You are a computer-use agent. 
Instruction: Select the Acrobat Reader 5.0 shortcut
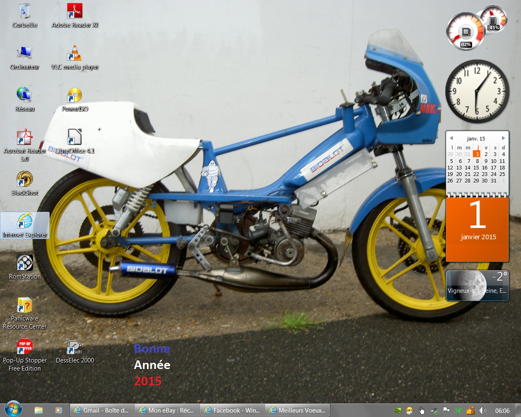coord(25,145)
